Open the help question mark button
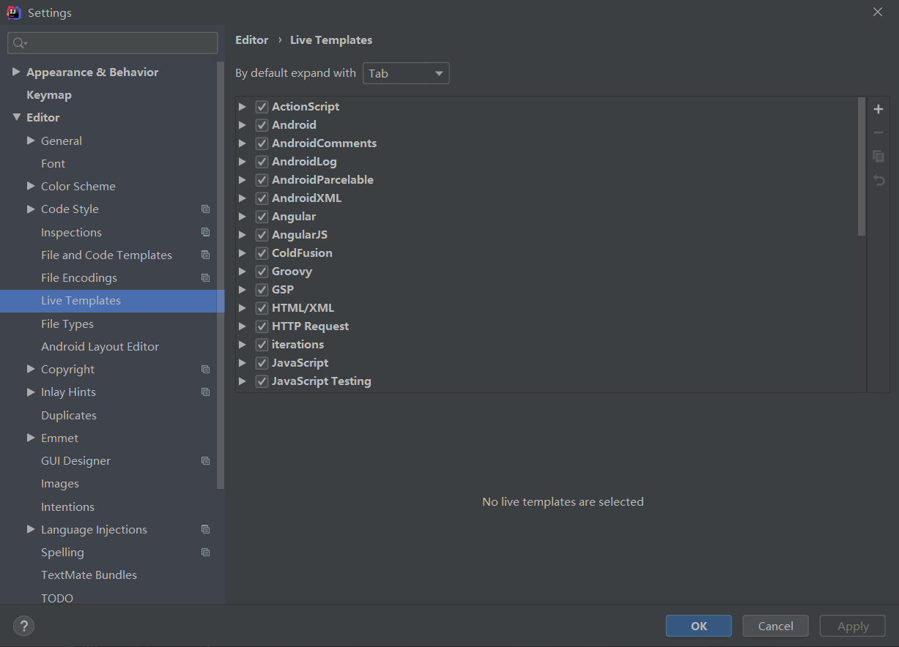 23,626
